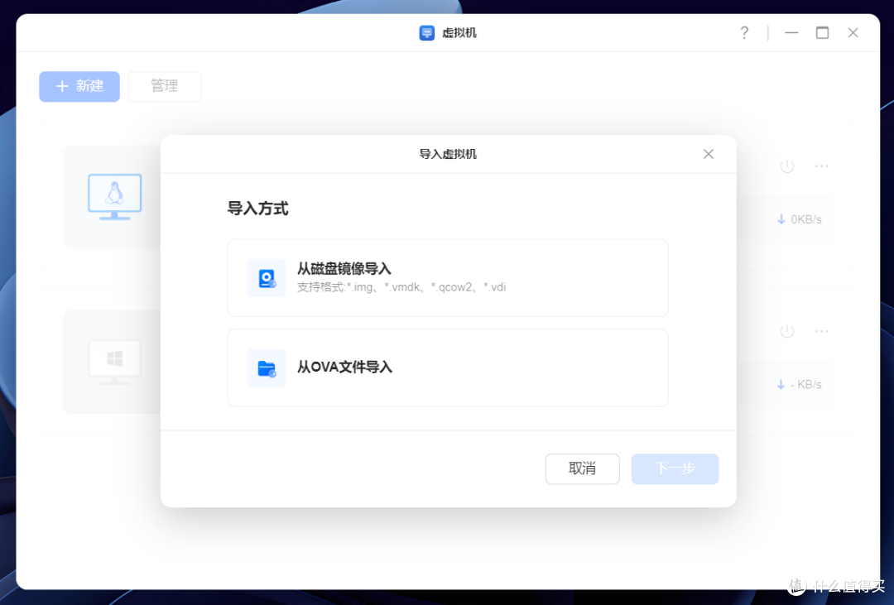Image resolution: width=894 pixels, height=605 pixels.
Task: Close the 导入虚拟机 dialog
Action: coord(708,154)
